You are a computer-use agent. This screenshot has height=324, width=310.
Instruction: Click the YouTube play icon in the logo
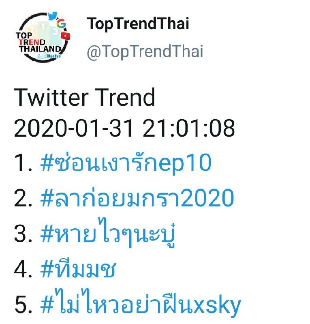65,36
